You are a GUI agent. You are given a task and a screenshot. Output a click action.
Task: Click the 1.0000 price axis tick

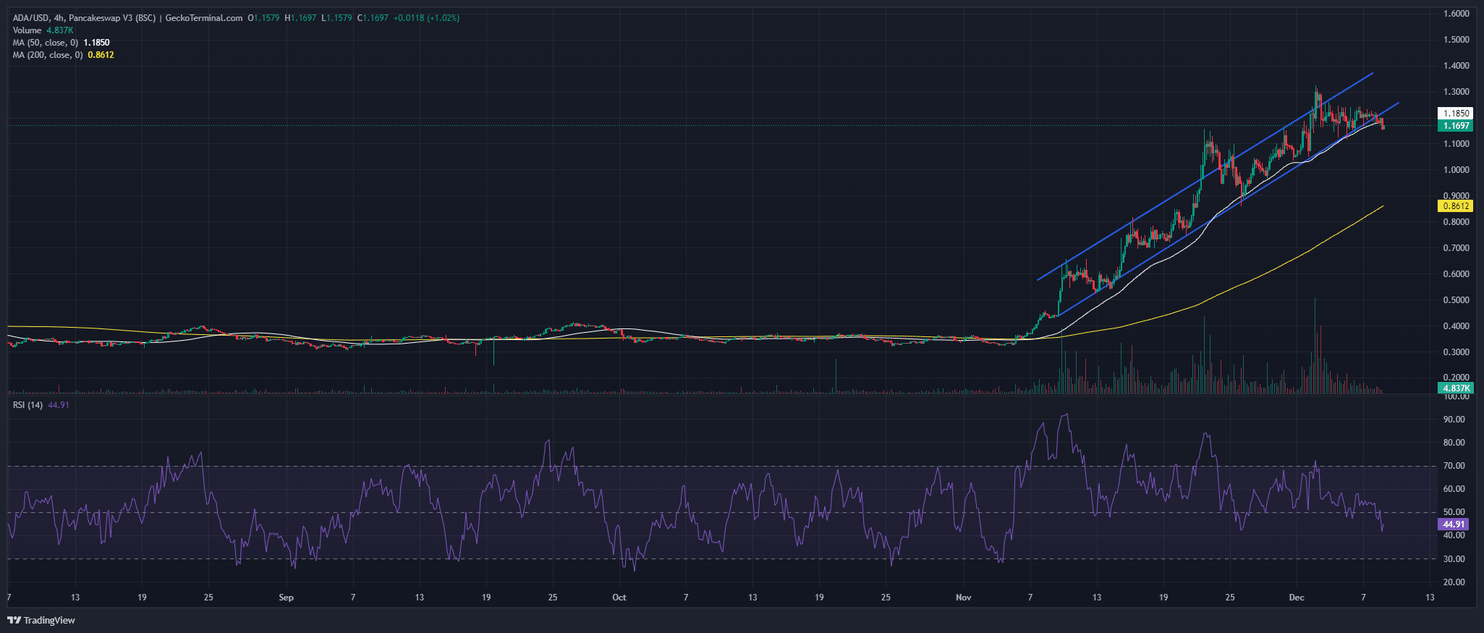(x=1456, y=170)
